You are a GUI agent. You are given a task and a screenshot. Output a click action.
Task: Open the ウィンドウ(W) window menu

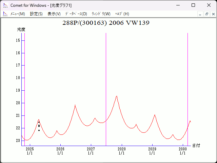(x=101, y=14)
